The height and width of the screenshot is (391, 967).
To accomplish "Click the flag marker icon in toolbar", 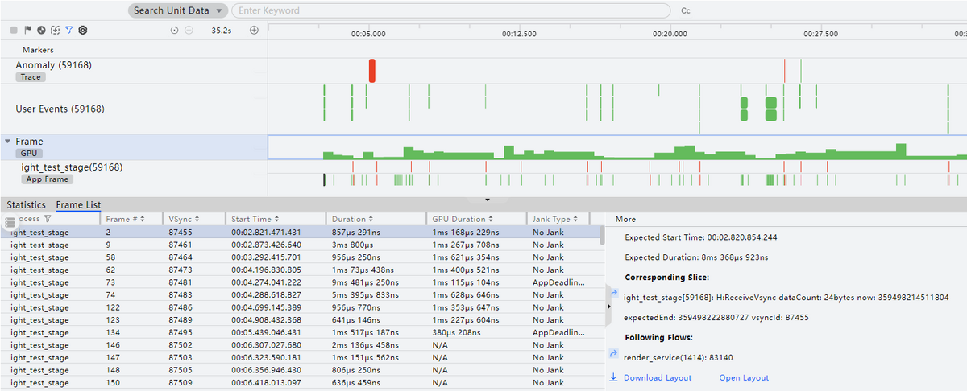I will click(27, 30).
